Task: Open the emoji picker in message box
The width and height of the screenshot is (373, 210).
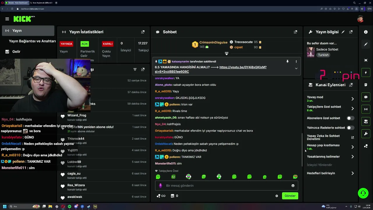Action: 293,185
